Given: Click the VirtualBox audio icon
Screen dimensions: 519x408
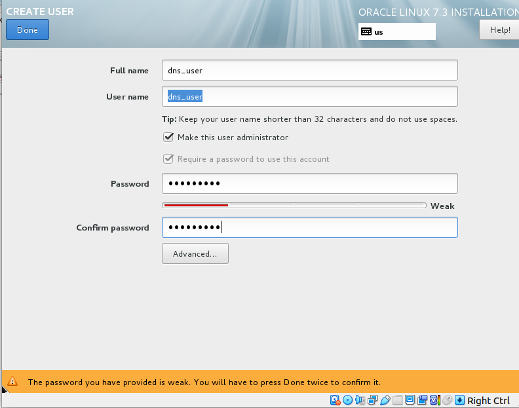Looking at the screenshot, I should [360, 400].
